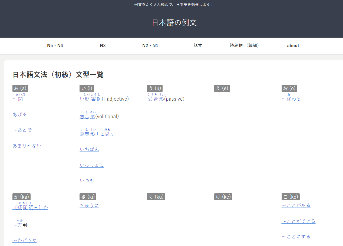This screenshot has height=246, width=343.
Task: Open the 〜間 grammar link
Action: click(18, 99)
